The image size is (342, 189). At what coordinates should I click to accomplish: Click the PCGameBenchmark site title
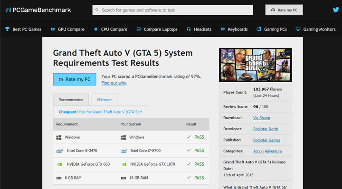[42, 10]
